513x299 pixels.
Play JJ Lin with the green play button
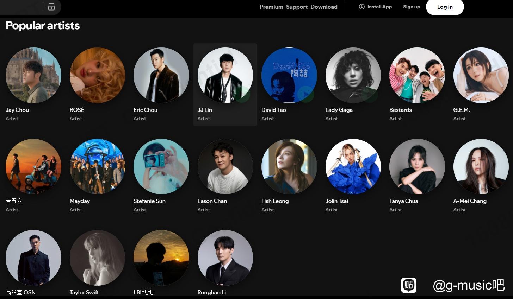pyautogui.click(x=242, y=94)
